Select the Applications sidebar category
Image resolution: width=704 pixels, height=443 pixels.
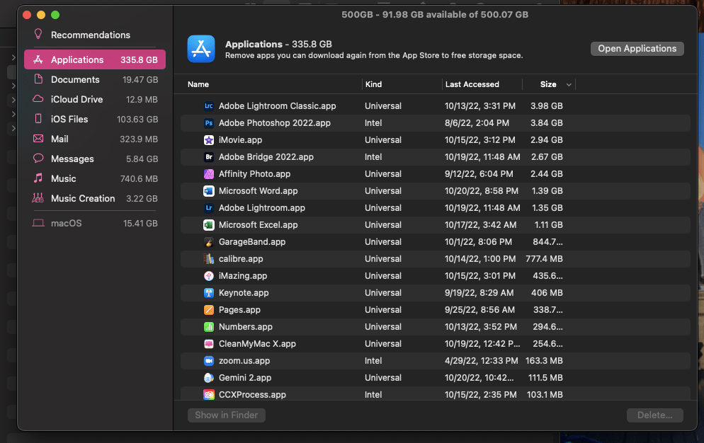pos(95,59)
